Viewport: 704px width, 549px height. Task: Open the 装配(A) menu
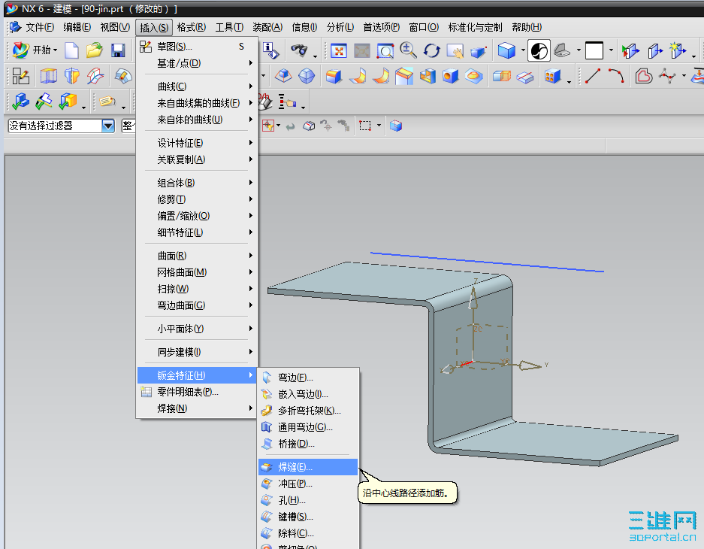click(x=267, y=27)
